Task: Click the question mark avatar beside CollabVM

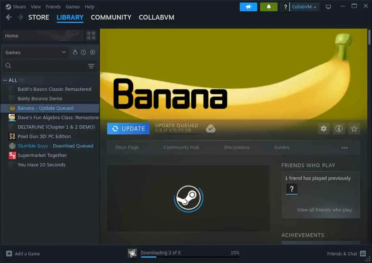Action: coord(286,7)
